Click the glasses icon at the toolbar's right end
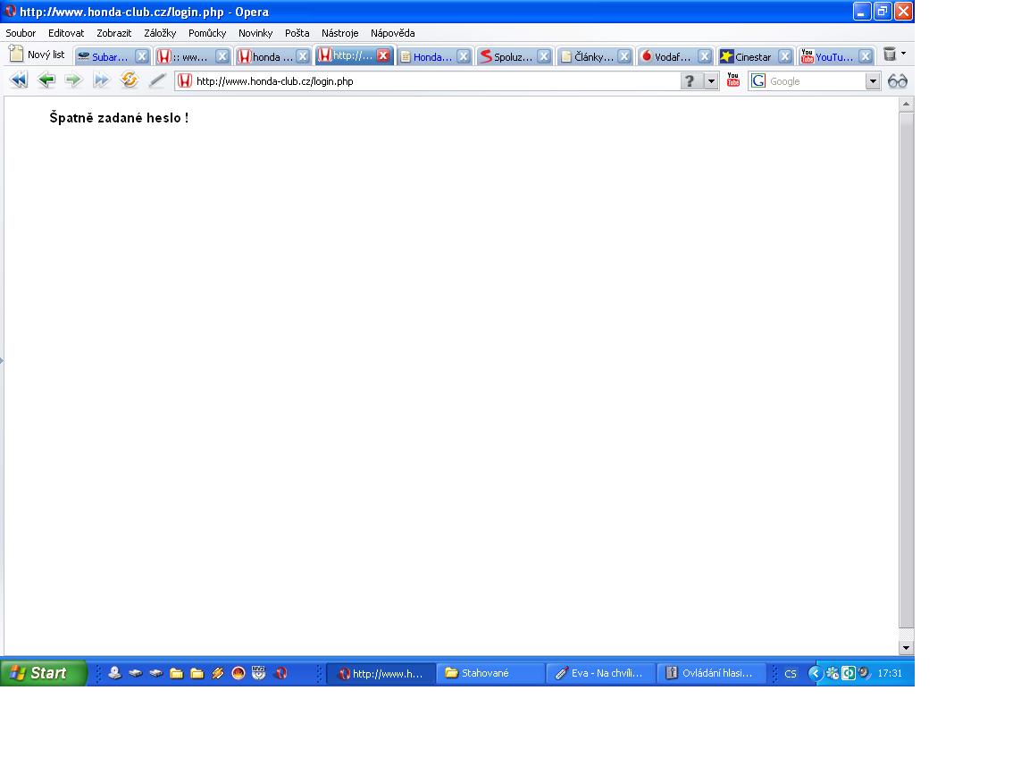The image size is (1021, 766). (x=898, y=80)
